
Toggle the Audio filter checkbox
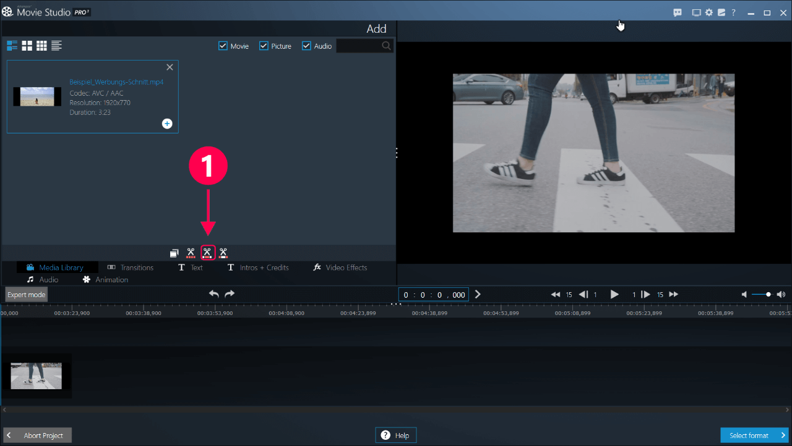(x=306, y=46)
